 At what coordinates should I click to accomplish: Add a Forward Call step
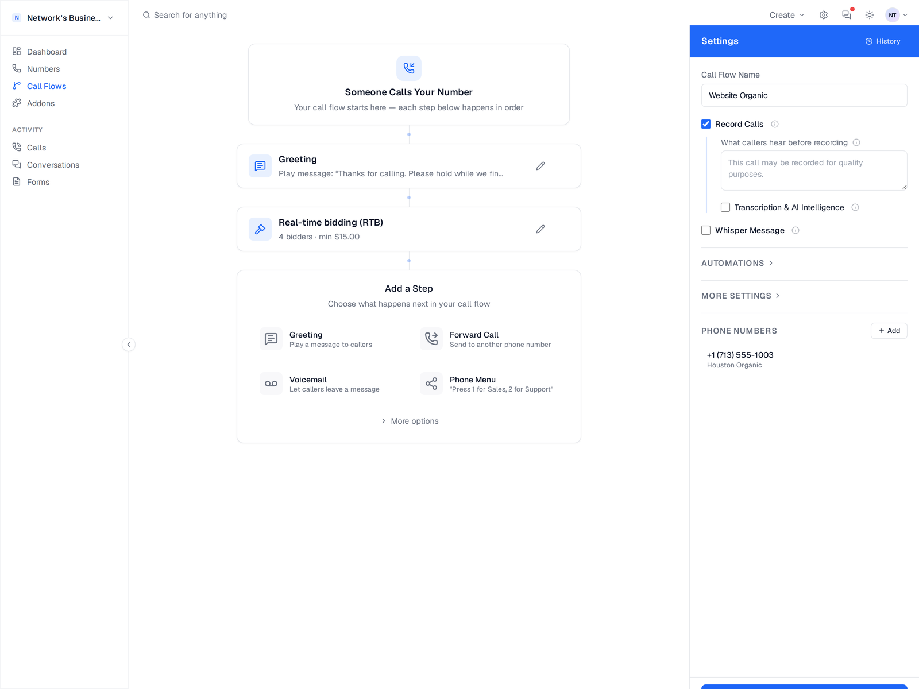[x=489, y=339]
